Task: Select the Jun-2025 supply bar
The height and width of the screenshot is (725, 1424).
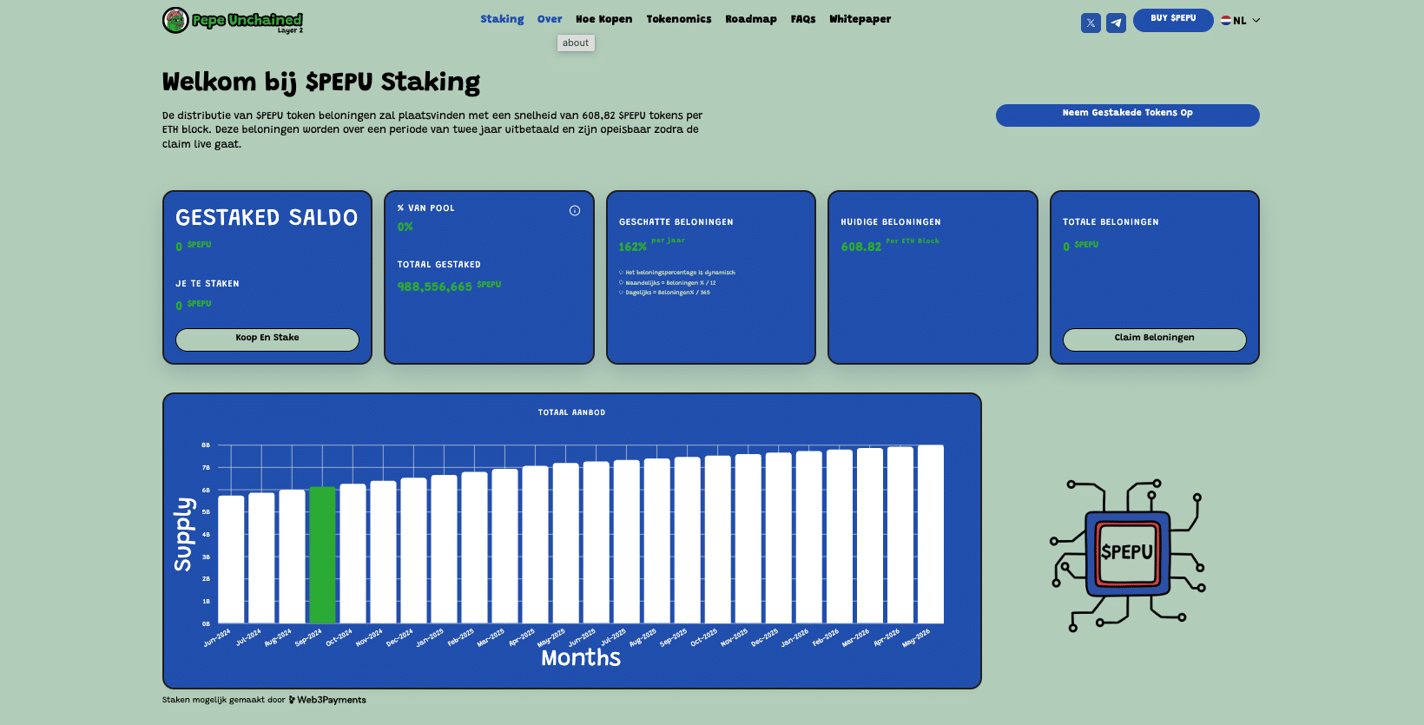Action: 596,543
